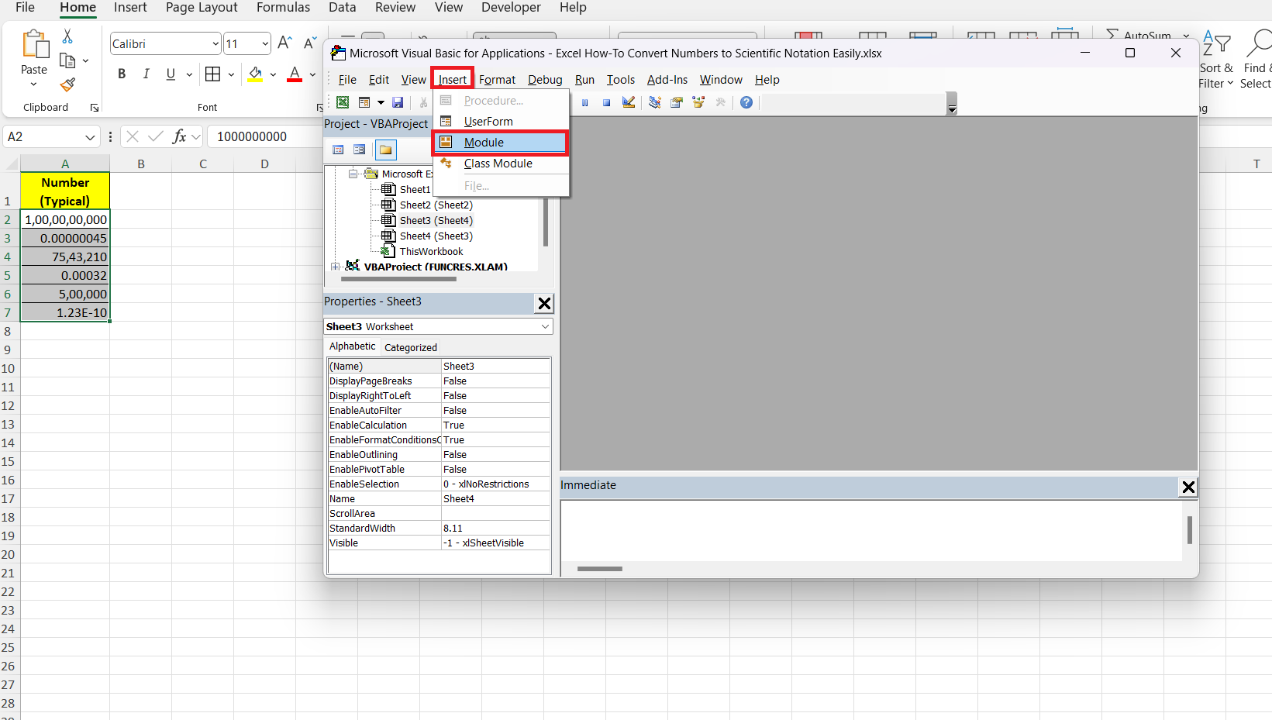Open the Excel Formulas ribbon tab
The width and height of the screenshot is (1272, 720).
283,8
